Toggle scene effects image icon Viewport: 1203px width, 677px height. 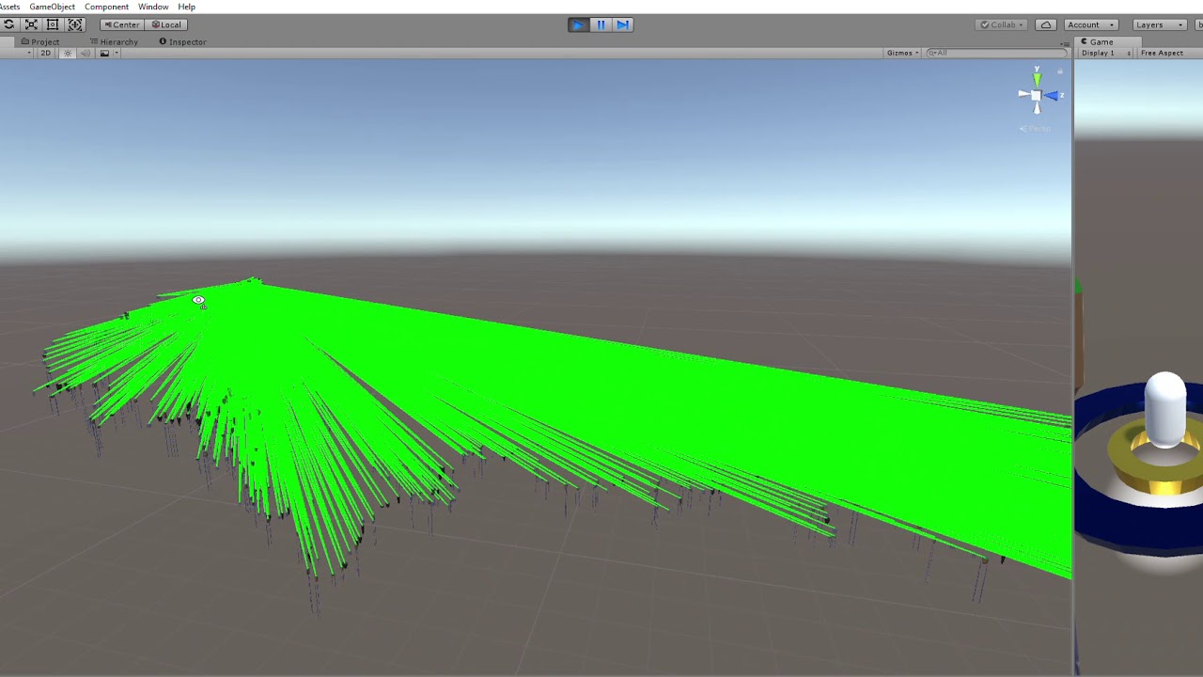click(x=103, y=53)
